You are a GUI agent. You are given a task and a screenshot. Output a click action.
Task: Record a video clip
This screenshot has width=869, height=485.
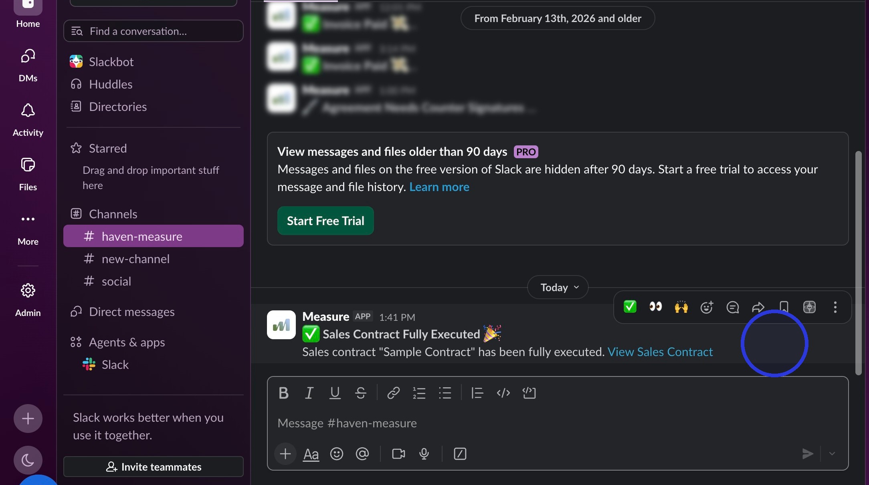[x=398, y=454]
